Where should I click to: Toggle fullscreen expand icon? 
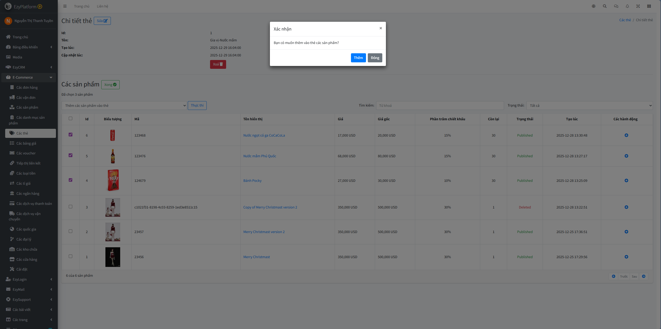coord(638,6)
